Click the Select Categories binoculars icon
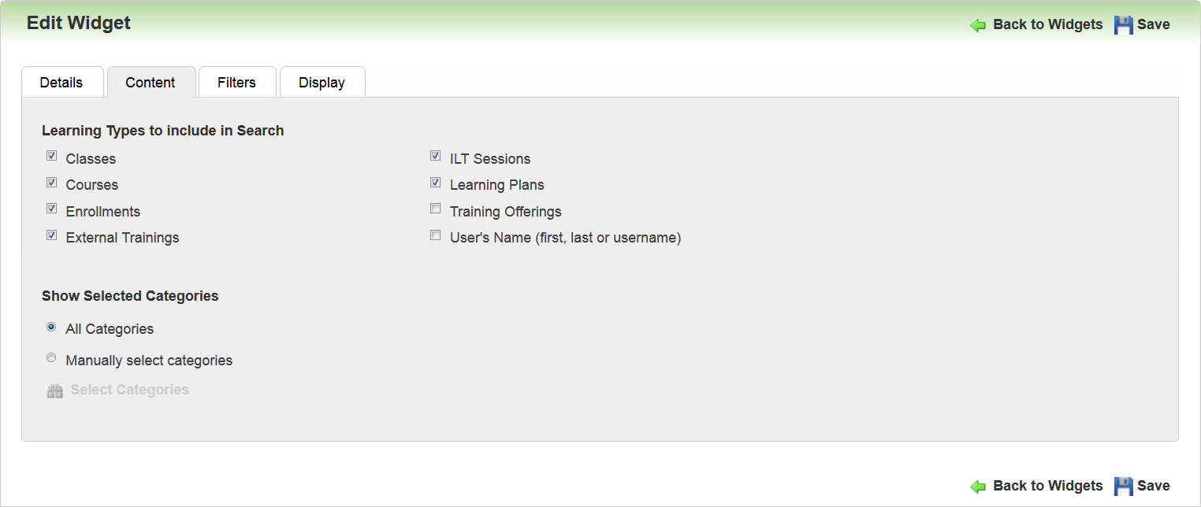The height and width of the screenshot is (507, 1201). tap(54, 390)
